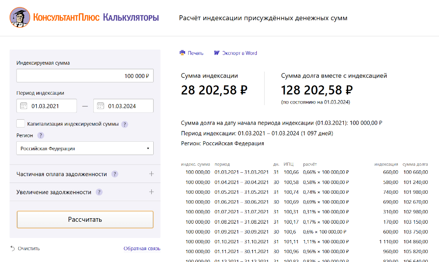Click the end date field 01.03.2024
This screenshot has width=439, height=262.
(x=123, y=105)
